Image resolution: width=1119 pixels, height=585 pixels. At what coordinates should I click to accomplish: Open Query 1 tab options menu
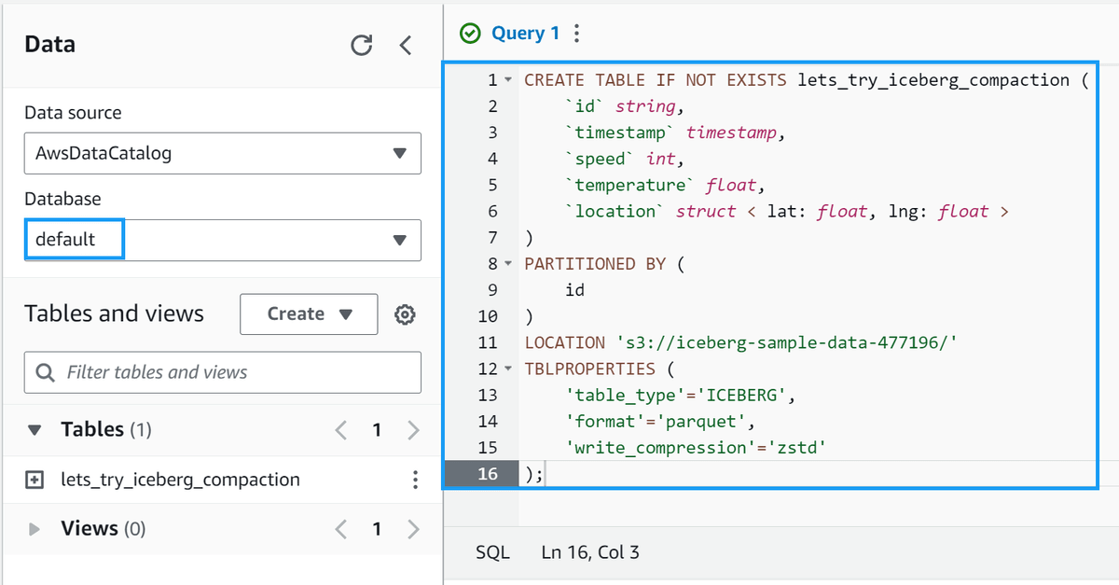coord(577,34)
